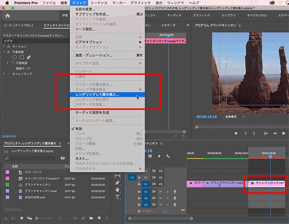Viewport: 289px width, 224px height.
Task: Switch the Project panel to icon view
Action: coord(22,218)
